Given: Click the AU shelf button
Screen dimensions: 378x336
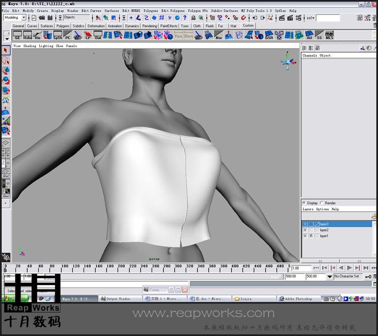Looking at the screenshot, I should 309,35.
